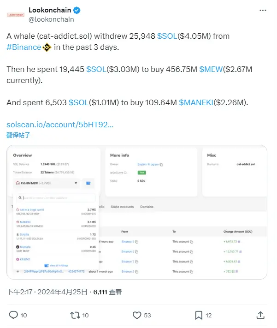Bookmark this Lookonchain post
The height and width of the screenshot is (328, 277).
[x=199, y=315]
